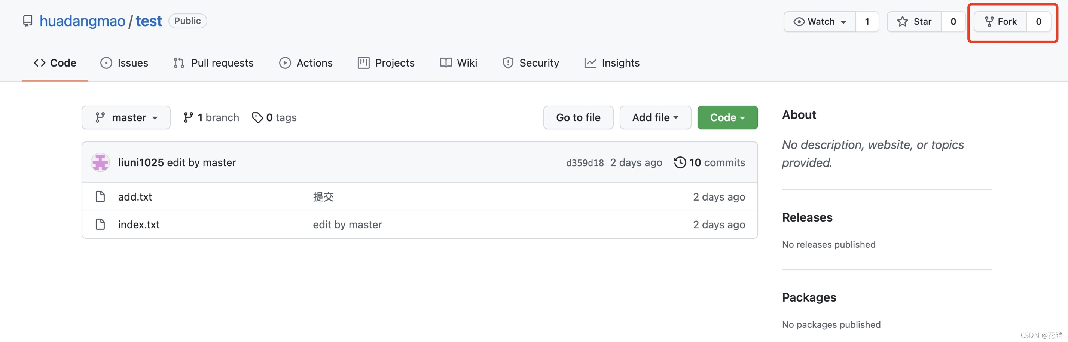Open the huadangmao owner profile link
This screenshot has width=1068, height=342.
tap(82, 21)
